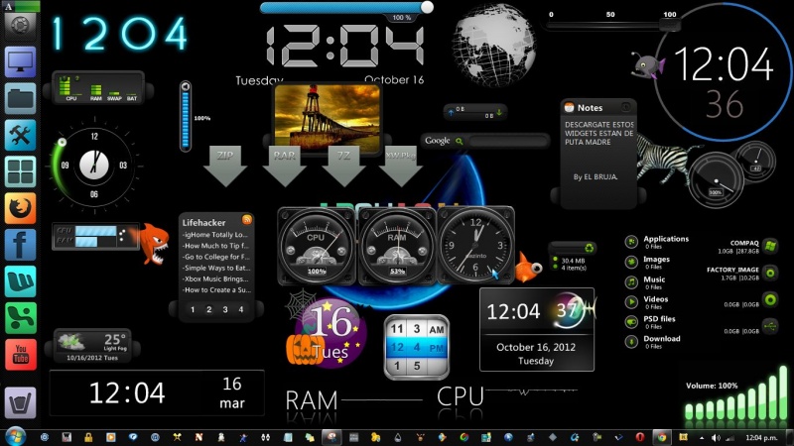
Task: Open "Xbox Music Brings..." headline
Action: 215,279
